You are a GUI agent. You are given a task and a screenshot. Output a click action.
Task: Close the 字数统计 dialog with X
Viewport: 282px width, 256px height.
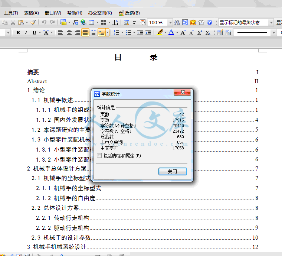pyautogui.click(x=182, y=92)
